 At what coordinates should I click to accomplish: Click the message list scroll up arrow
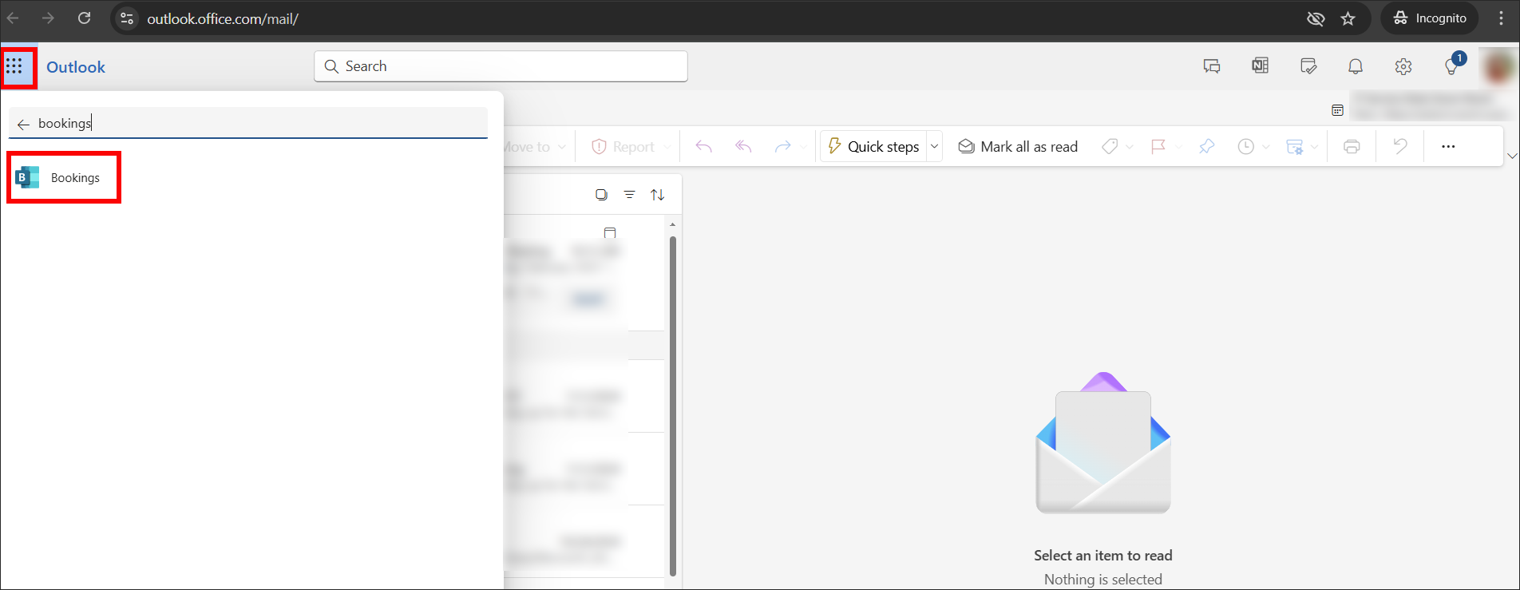673,224
